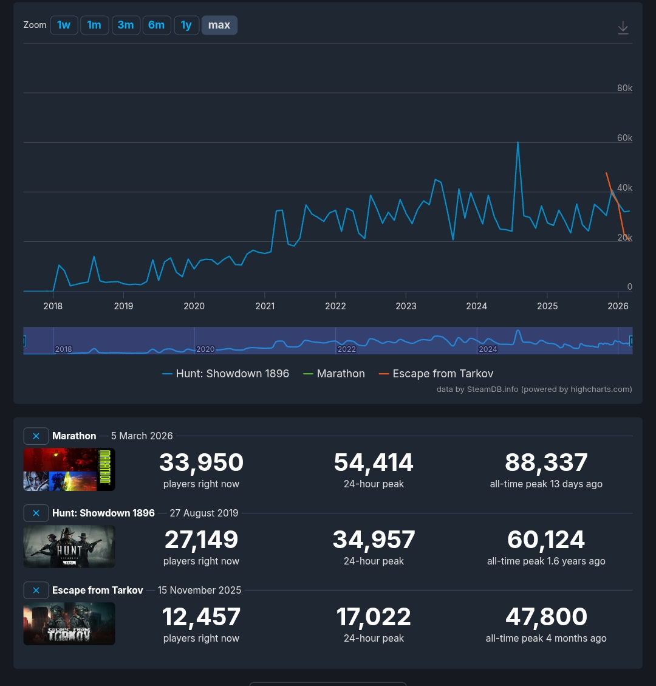Viewport: 656px width, 686px height.
Task: Click the 54,414 24-hour peak value
Action: (x=374, y=462)
